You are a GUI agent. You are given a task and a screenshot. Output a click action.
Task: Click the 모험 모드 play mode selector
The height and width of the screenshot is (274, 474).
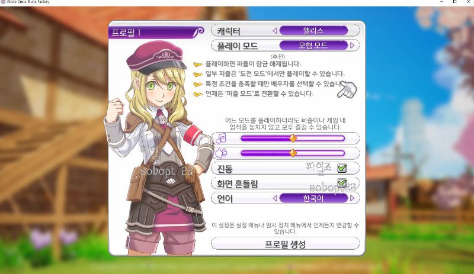(x=313, y=46)
